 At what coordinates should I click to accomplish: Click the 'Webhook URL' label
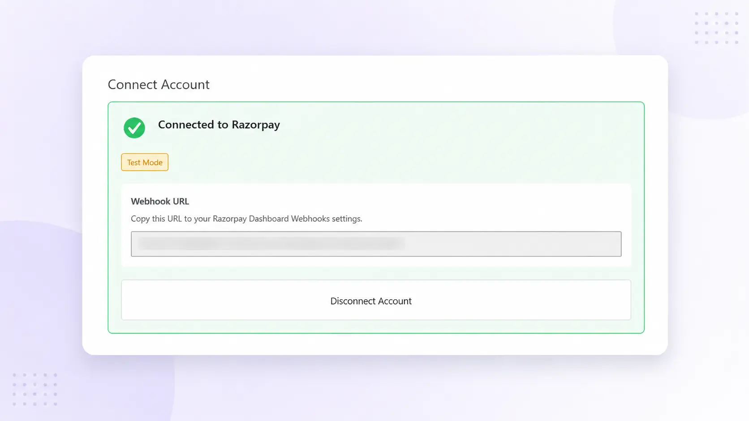pyautogui.click(x=160, y=201)
